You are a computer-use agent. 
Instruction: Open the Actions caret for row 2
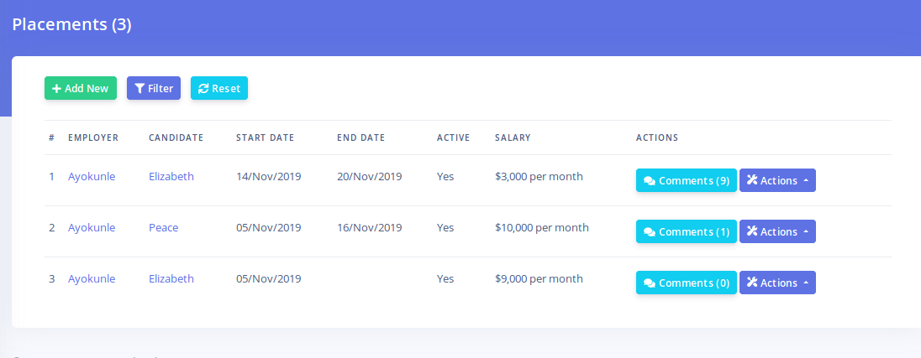click(x=806, y=232)
